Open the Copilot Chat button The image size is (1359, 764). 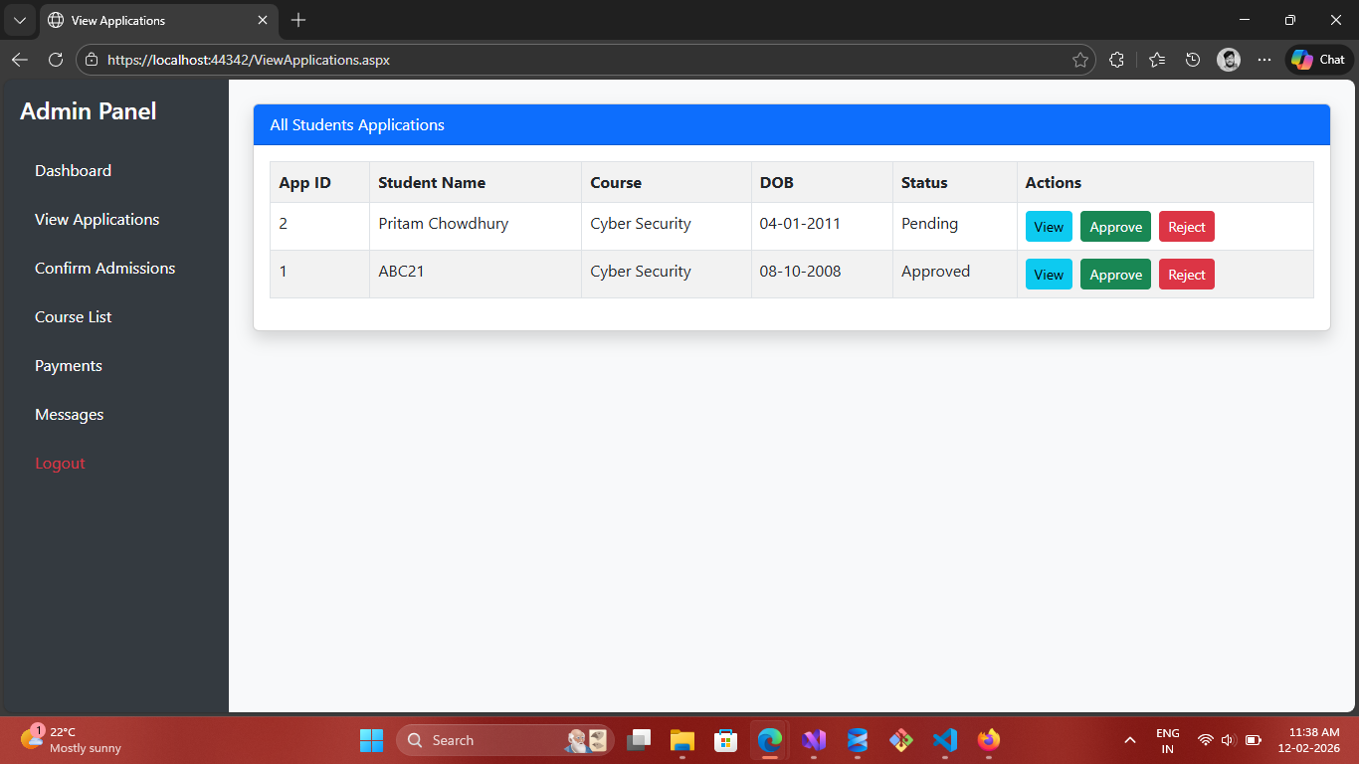1319,60
